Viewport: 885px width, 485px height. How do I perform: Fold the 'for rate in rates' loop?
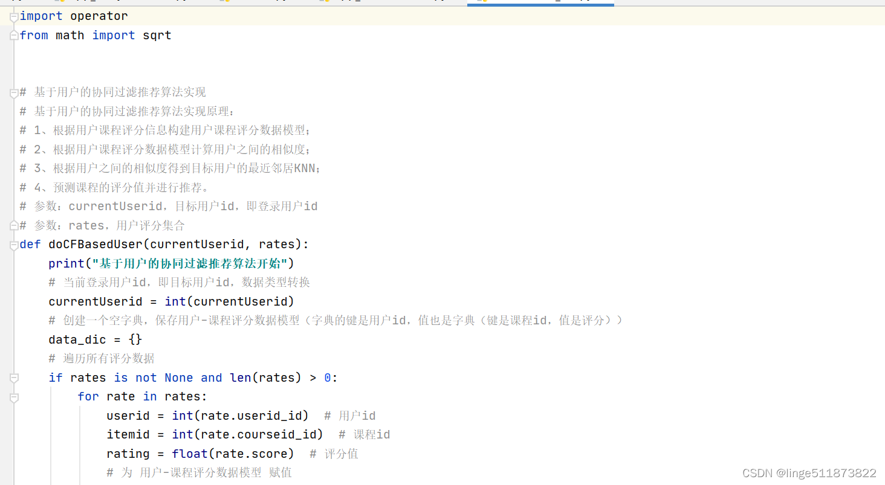pos(14,397)
